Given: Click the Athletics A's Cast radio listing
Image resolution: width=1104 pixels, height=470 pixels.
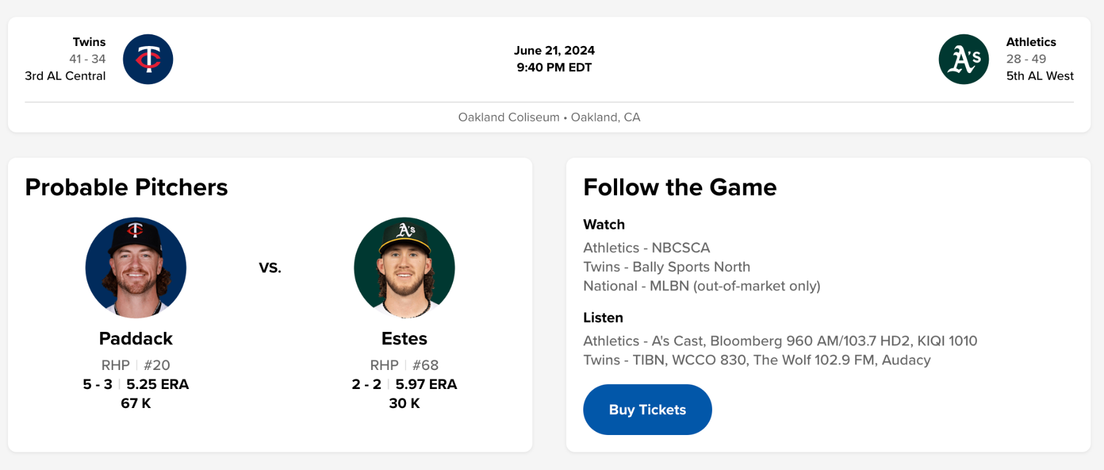Looking at the screenshot, I should point(780,341).
